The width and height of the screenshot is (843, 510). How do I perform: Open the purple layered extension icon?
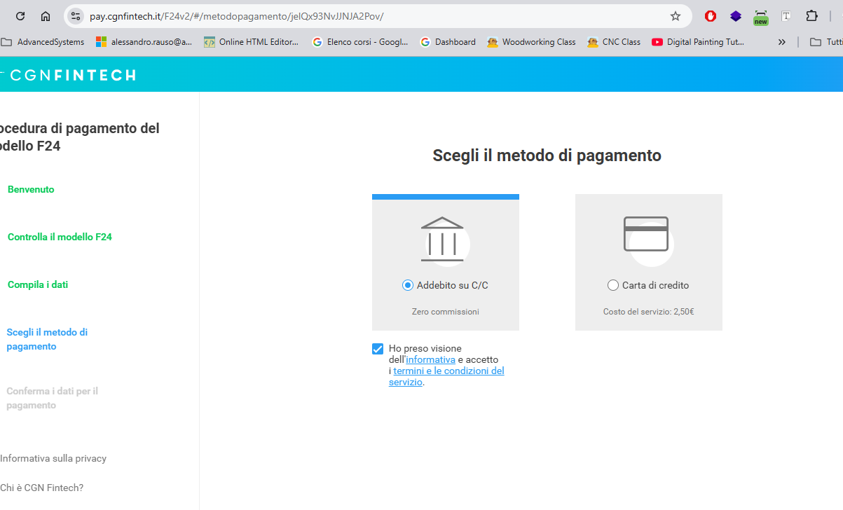click(736, 16)
